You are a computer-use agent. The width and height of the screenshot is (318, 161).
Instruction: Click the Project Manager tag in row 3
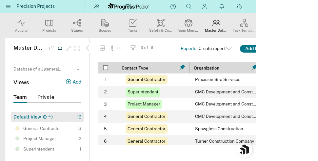coord(144,104)
